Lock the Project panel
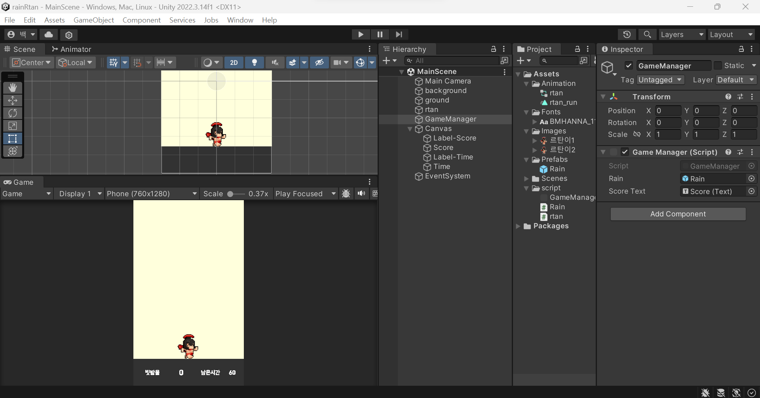 [578, 49]
